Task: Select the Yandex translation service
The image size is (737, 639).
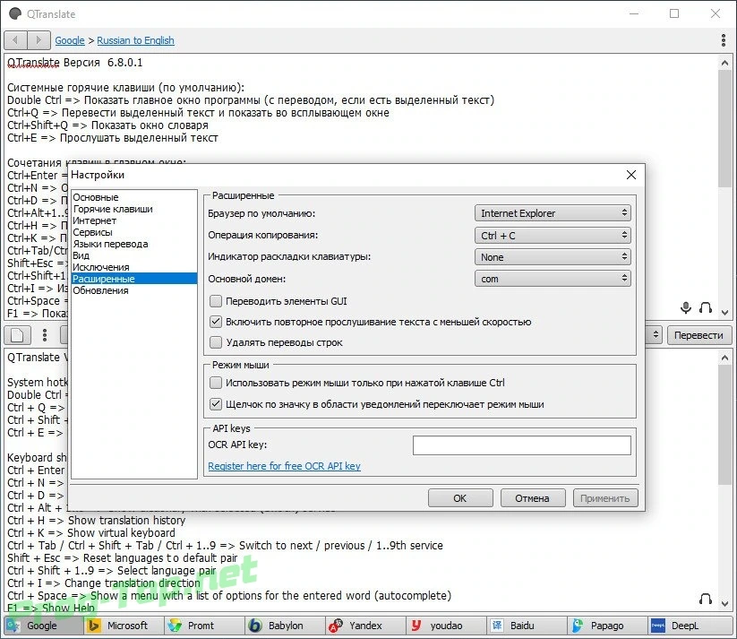Action: (x=365, y=626)
